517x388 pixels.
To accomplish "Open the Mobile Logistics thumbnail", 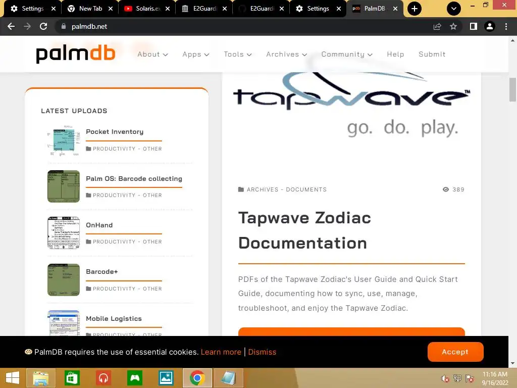I will pyautogui.click(x=64, y=323).
